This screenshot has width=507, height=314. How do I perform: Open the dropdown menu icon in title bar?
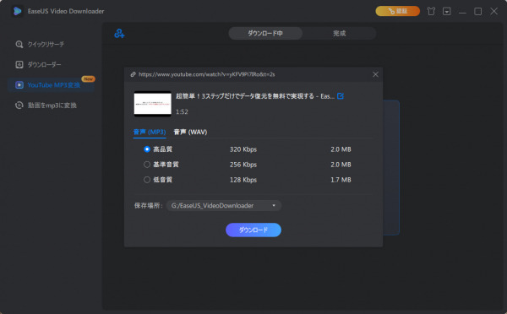pyautogui.click(x=446, y=12)
